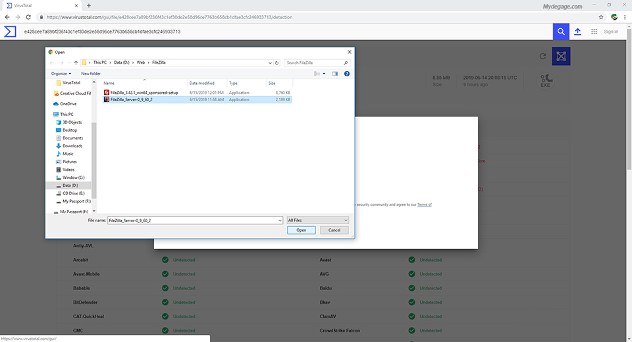Image resolution: width=632 pixels, height=342 pixels.
Task: Click the search magnifier in Search FileZilla box
Action: (x=346, y=63)
